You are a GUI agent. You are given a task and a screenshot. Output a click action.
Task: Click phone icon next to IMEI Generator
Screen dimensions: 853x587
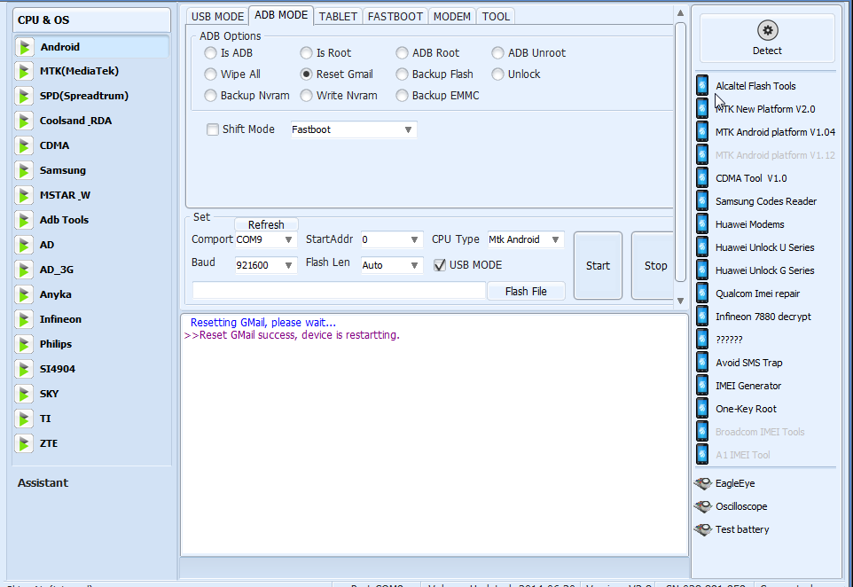coord(702,385)
